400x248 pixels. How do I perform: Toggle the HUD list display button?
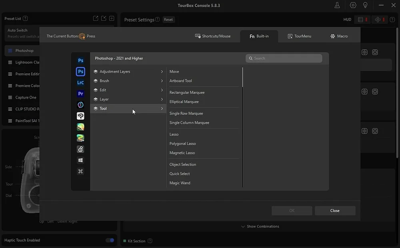pyautogui.click(x=362, y=20)
